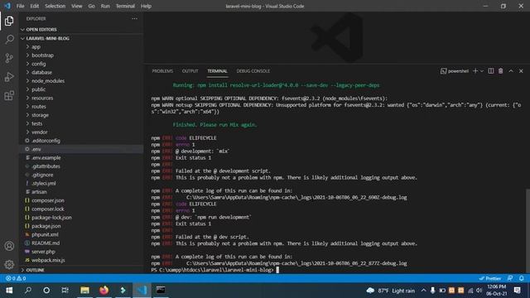Kill the terminal with trash icon
The width and height of the screenshot is (530, 298).
[500, 71]
